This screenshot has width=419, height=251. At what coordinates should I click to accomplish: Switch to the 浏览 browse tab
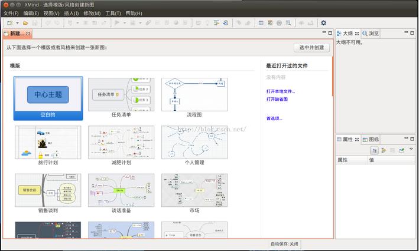(x=371, y=34)
